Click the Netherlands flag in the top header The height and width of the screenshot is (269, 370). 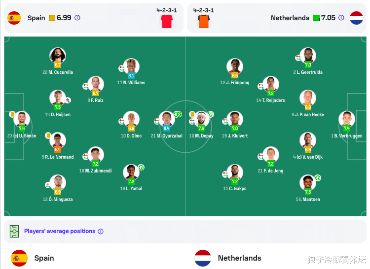[x=356, y=18]
